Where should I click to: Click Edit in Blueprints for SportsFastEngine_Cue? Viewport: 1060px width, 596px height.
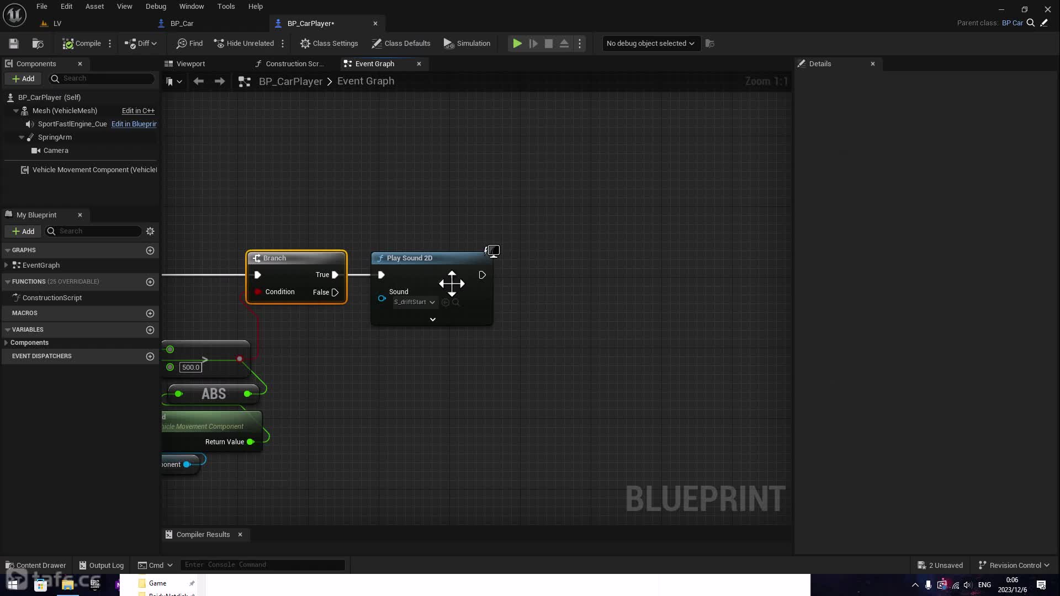point(135,124)
